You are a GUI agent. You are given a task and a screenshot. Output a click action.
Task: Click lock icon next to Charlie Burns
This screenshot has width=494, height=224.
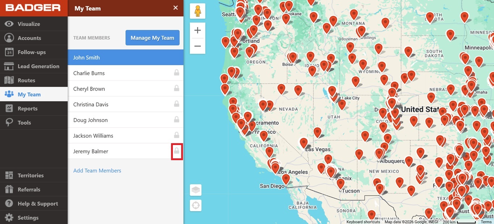pos(176,73)
